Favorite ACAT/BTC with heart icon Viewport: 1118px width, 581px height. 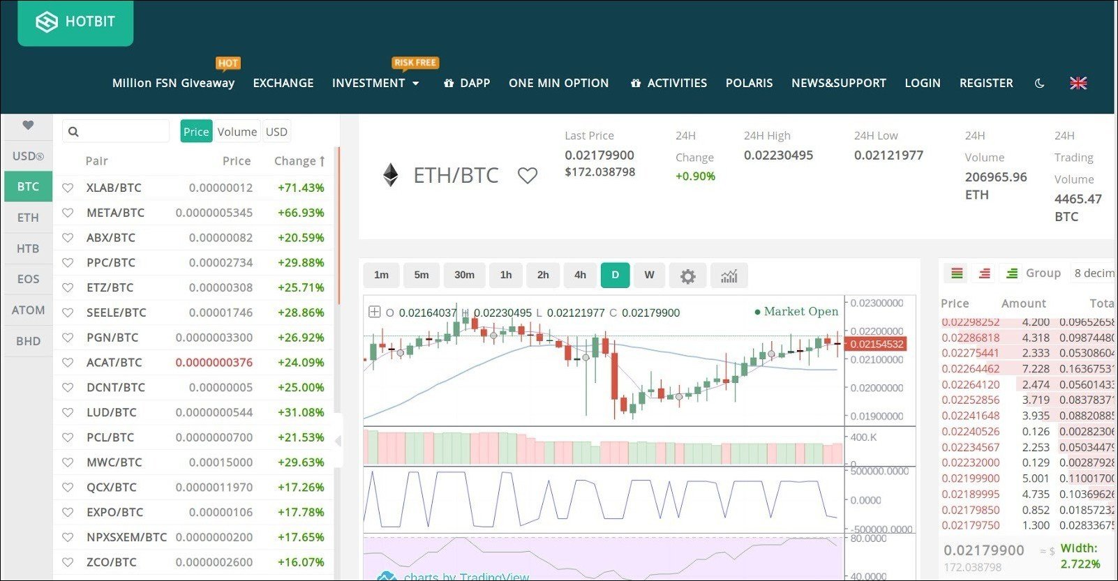[68, 363]
